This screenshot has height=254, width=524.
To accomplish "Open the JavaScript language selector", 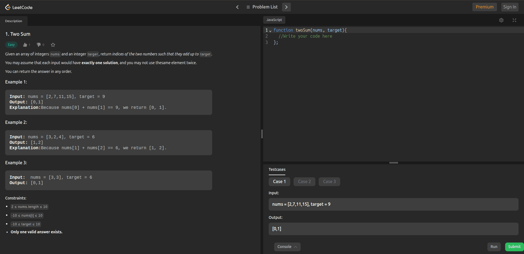I will 274,20.
